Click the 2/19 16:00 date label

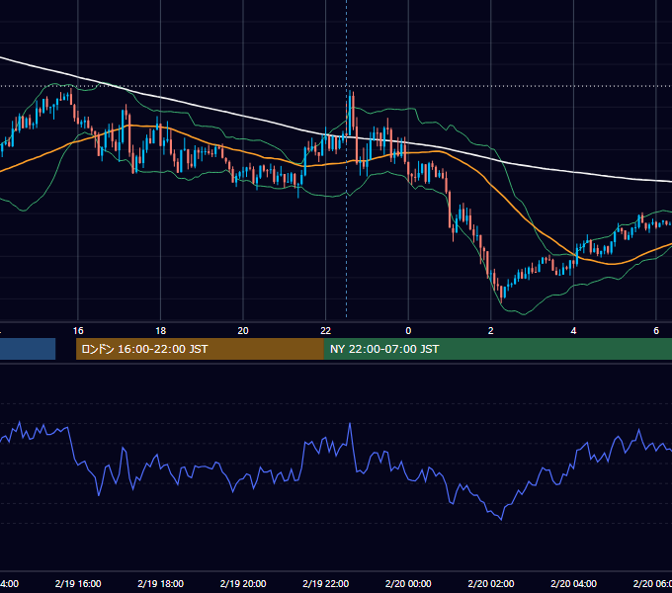[x=78, y=583]
